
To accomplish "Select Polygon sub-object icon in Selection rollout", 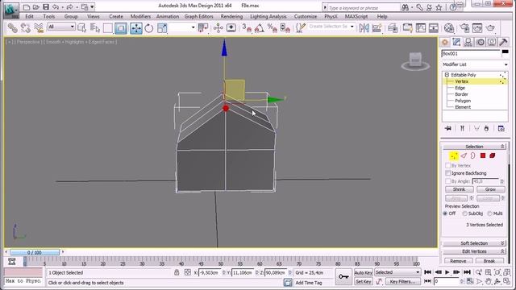I will pos(483,155).
